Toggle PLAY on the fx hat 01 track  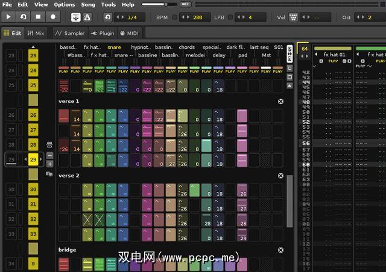tap(332, 61)
